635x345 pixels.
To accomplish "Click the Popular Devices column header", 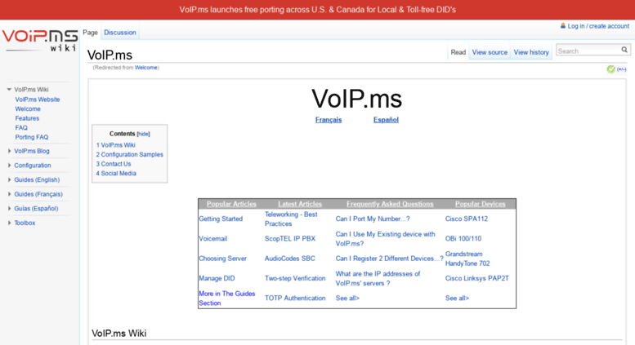I will point(481,204).
